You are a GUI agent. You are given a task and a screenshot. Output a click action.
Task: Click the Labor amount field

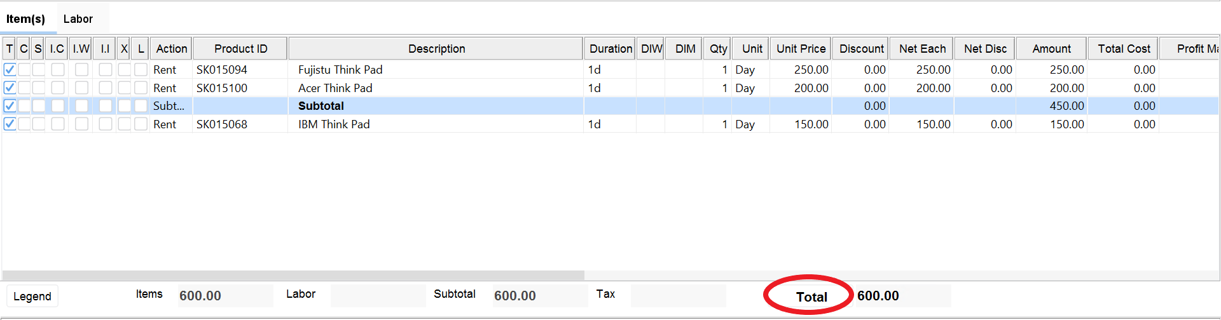click(x=378, y=296)
